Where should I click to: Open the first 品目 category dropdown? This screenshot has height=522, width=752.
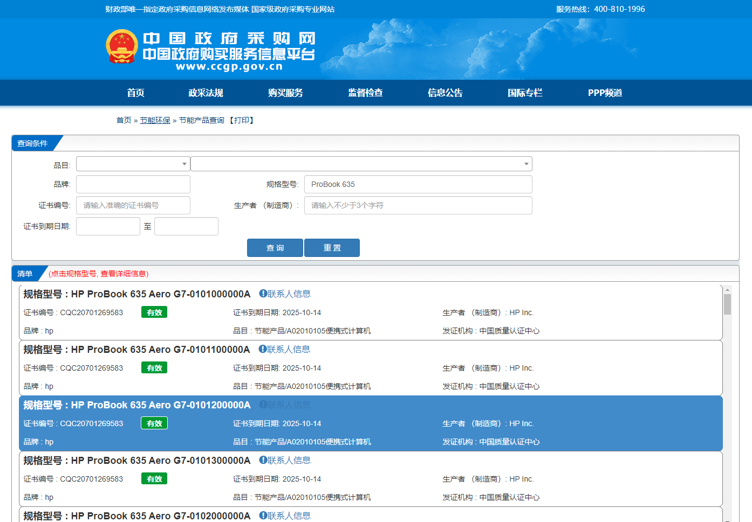click(133, 164)
